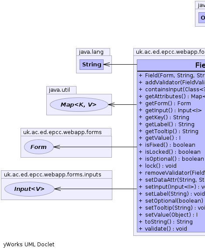The image size is (205, 252).
Task: Click the arrowhead pointing at Input<V>
Action: pyautogui.click(x=58, y=189)
